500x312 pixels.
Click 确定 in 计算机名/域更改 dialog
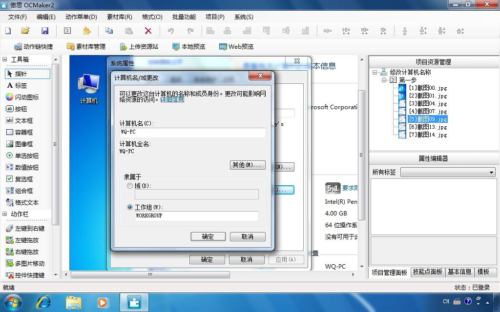pyautogui.click(x=208, y=236)
